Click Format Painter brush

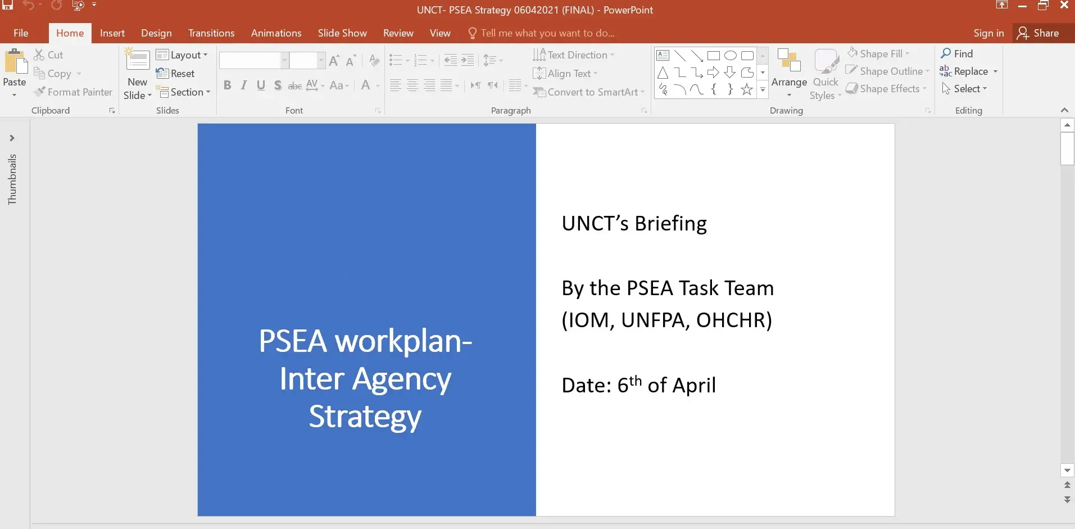click(x=39, y=92)
